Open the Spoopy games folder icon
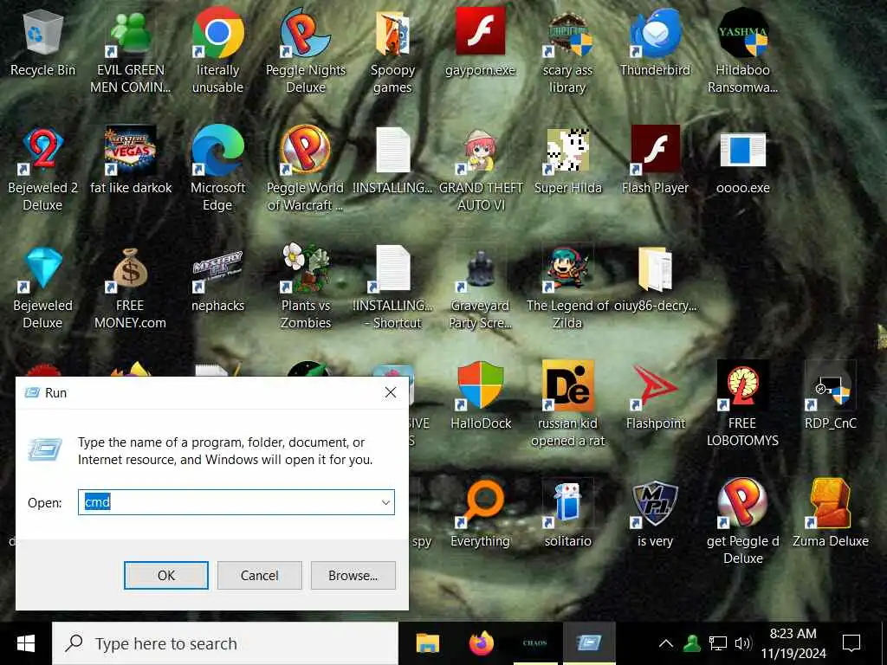 392,34
